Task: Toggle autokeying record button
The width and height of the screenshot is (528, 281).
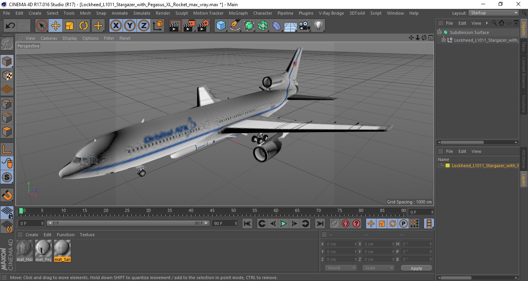Action: click(x=346, y=223)
